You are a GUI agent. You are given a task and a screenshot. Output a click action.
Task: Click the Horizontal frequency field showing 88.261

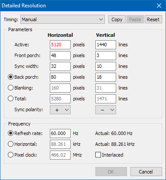[60, 144]
